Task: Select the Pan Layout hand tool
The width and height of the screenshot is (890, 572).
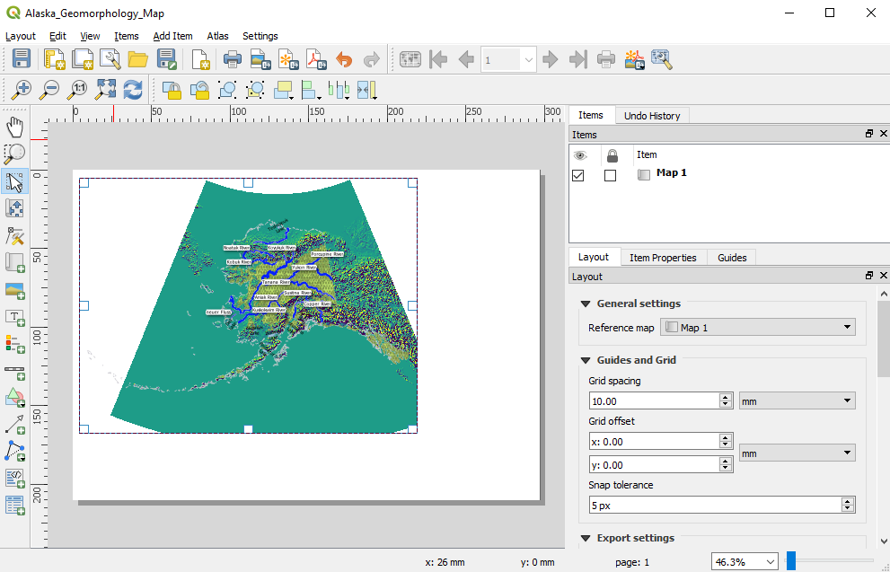Action: click(14, 127)
